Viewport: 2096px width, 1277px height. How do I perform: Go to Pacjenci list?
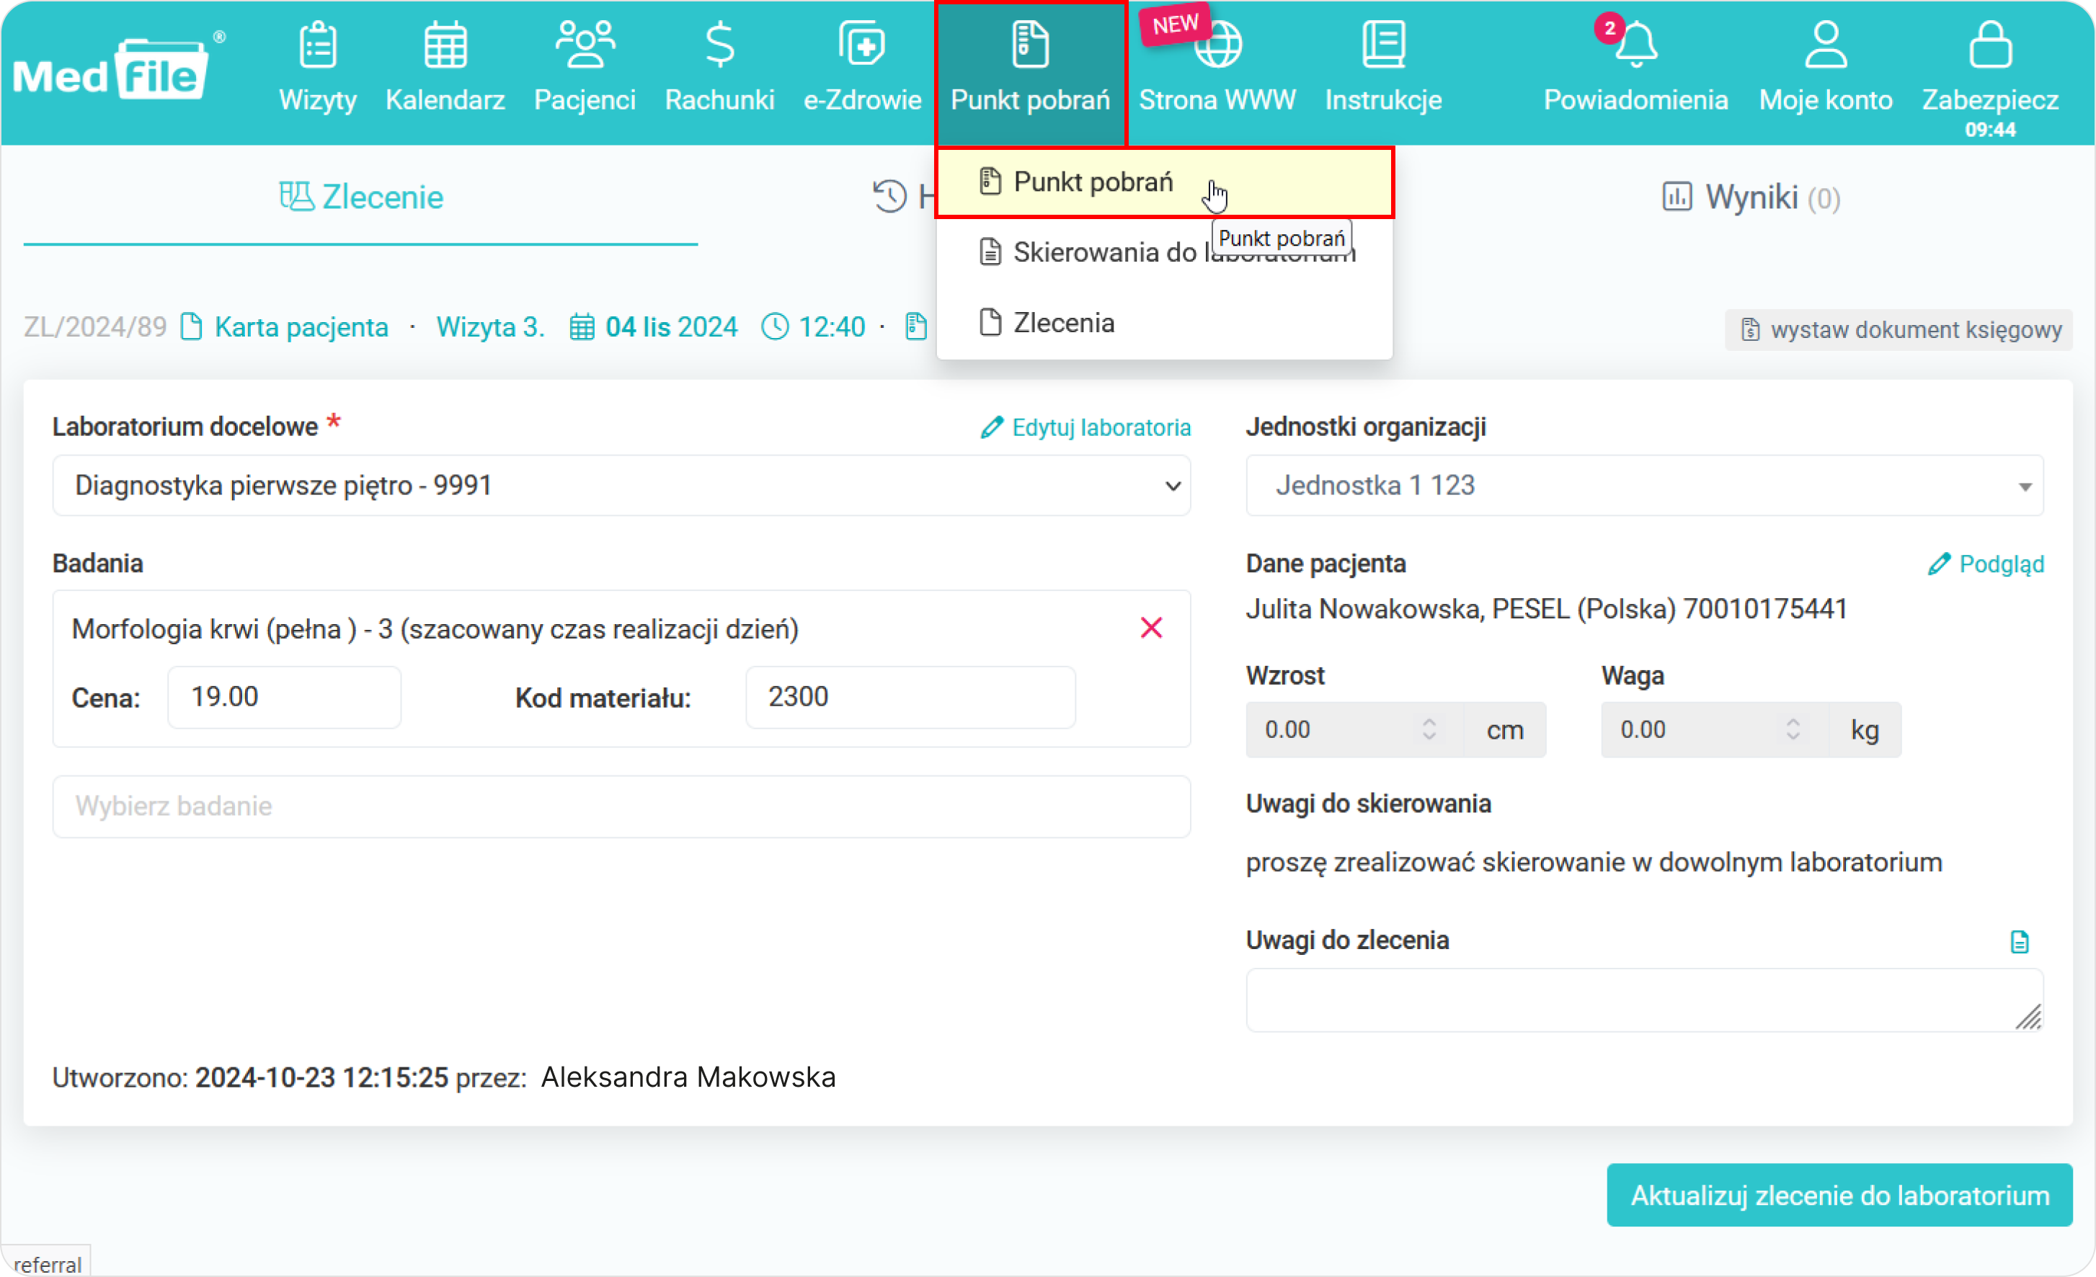tap(585, 68)
